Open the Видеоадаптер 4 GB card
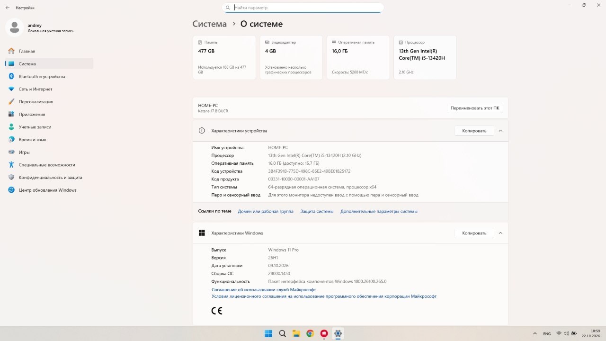Image resolution: width=606 pixels, height=341 pixels. point(291,57)
